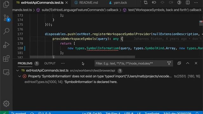This screenshot has height=114, width=203.
Task: Open timeline/history icon in editor toolbar
Action: 179,3
